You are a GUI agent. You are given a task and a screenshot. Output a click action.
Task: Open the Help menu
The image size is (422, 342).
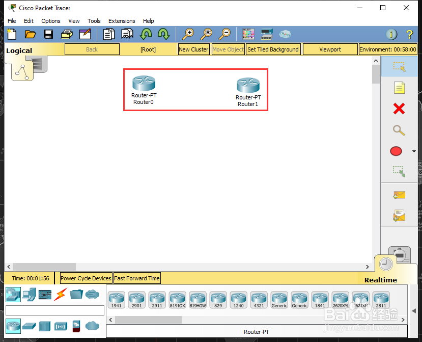(148, 21)
